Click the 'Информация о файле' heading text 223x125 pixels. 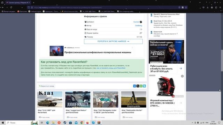[x=95, y=16]
